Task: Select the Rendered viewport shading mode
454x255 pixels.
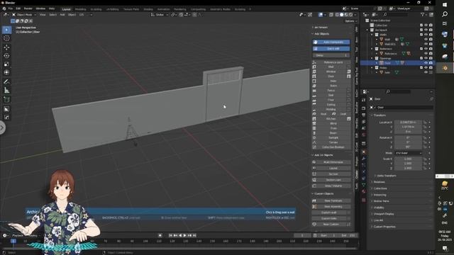Action: click(351, 14)
